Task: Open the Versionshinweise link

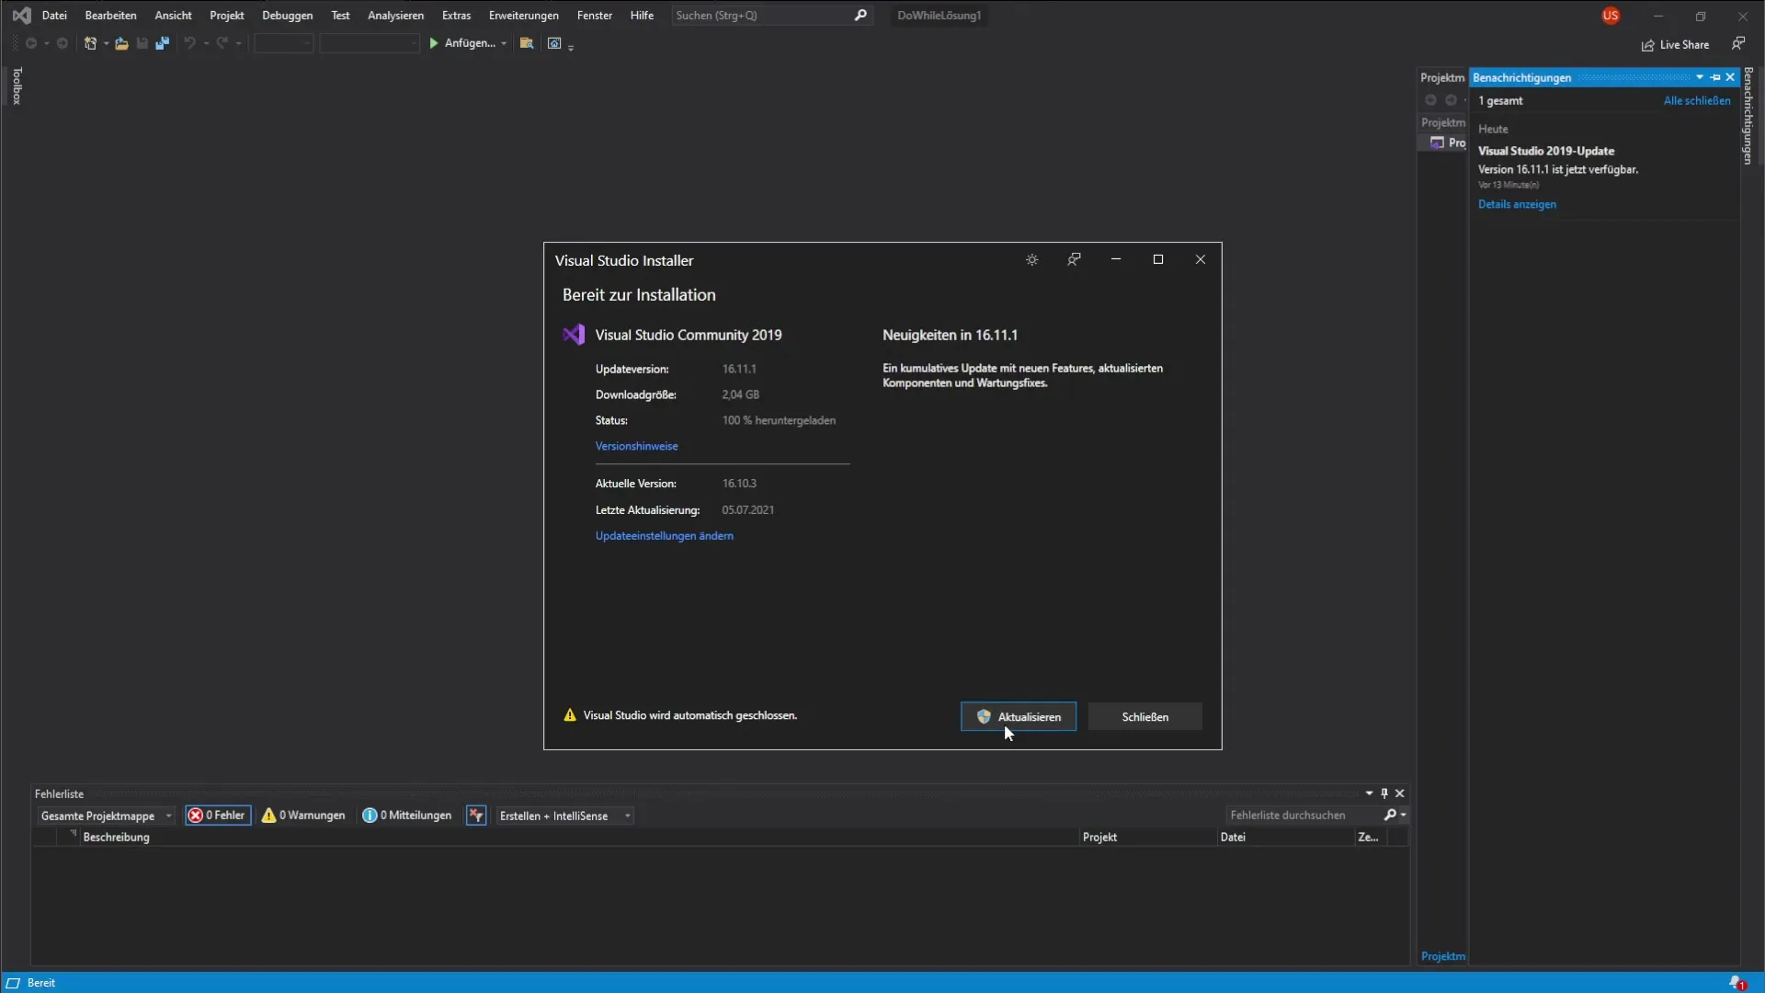Action: point(636,446)
